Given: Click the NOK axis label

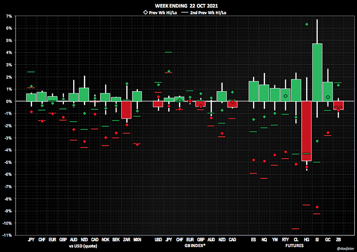Looking at the screenshot, I should pyautogui.click(x=105, y=239).
